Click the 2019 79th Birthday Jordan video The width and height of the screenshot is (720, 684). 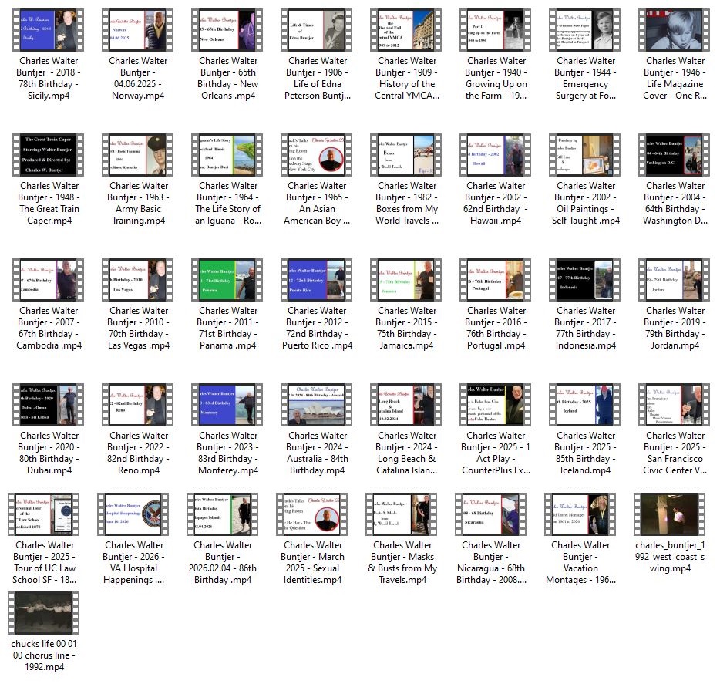pos(675,280)
